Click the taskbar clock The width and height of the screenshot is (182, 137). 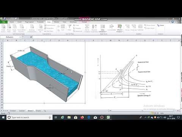pyautogui.click(x=171, y=117)
